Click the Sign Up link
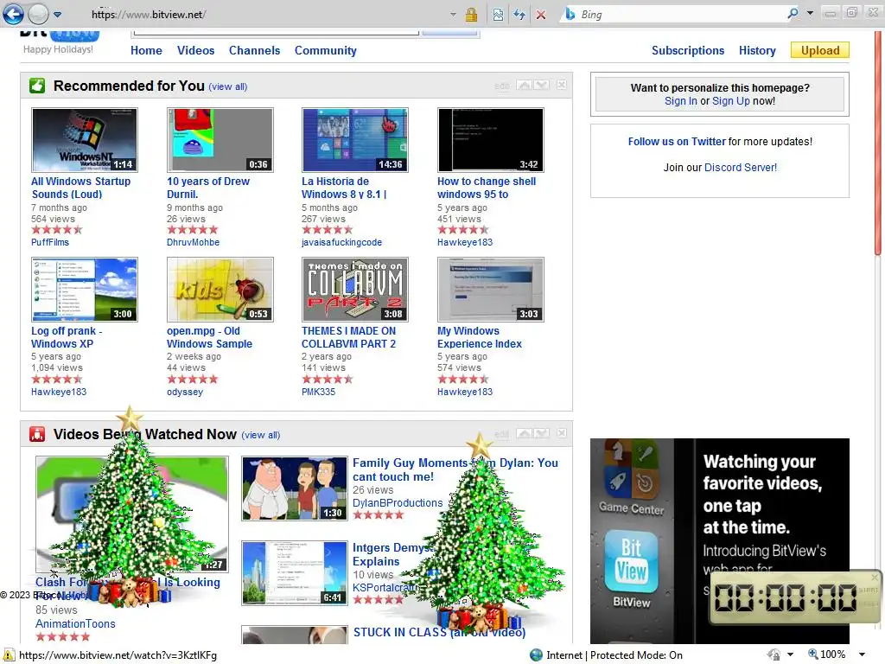 [x=731, y=101]
